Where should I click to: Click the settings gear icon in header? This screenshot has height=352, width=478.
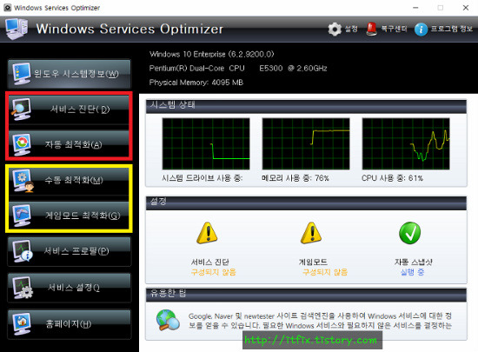point(335,30)
